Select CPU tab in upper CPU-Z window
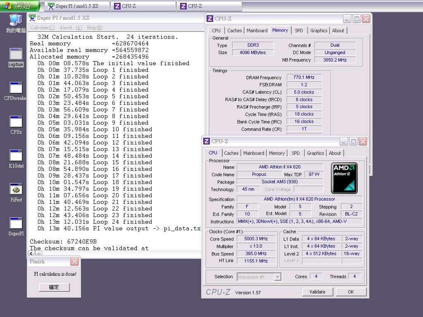Screen dimensions: 423x317 (216, 31)
